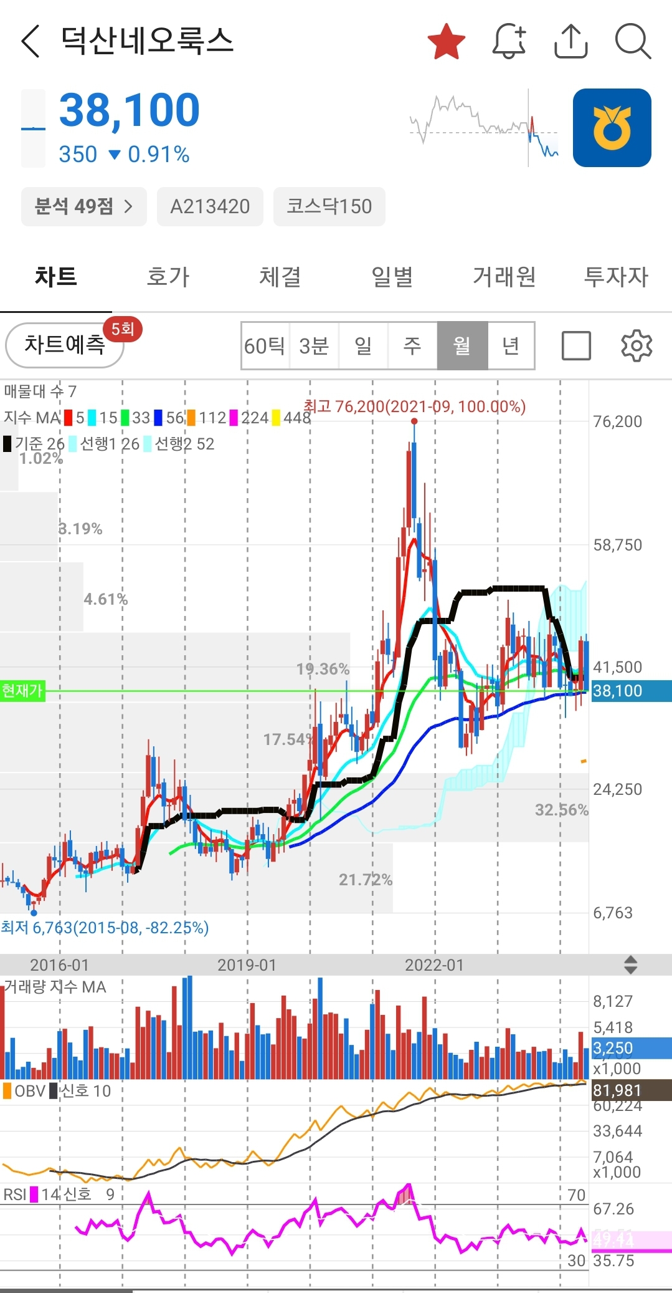Tap the panel resize up-down arrows
This screenshot has width=672, height=1293.
630,965
